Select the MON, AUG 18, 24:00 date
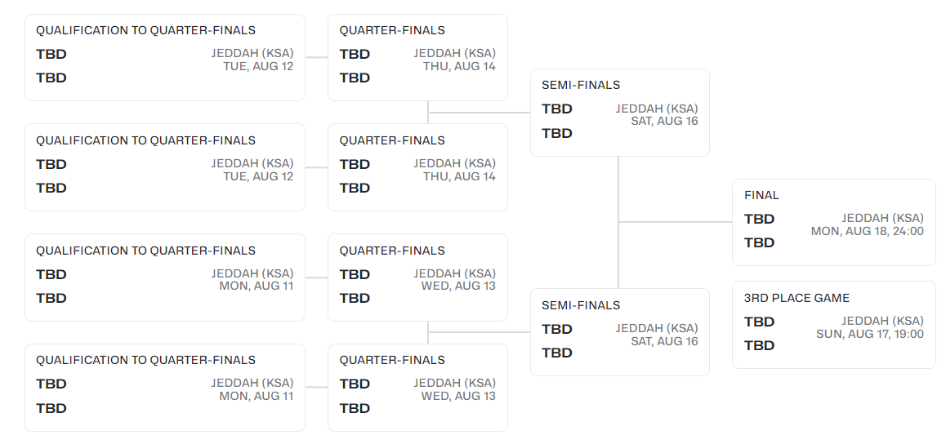 coord(867,231)
